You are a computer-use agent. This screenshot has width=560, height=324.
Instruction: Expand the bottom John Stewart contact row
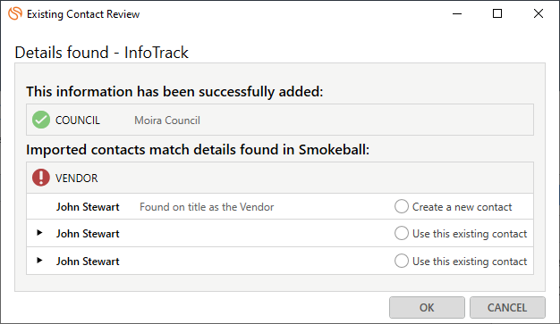pyautogui.click(x=39, y=261)
